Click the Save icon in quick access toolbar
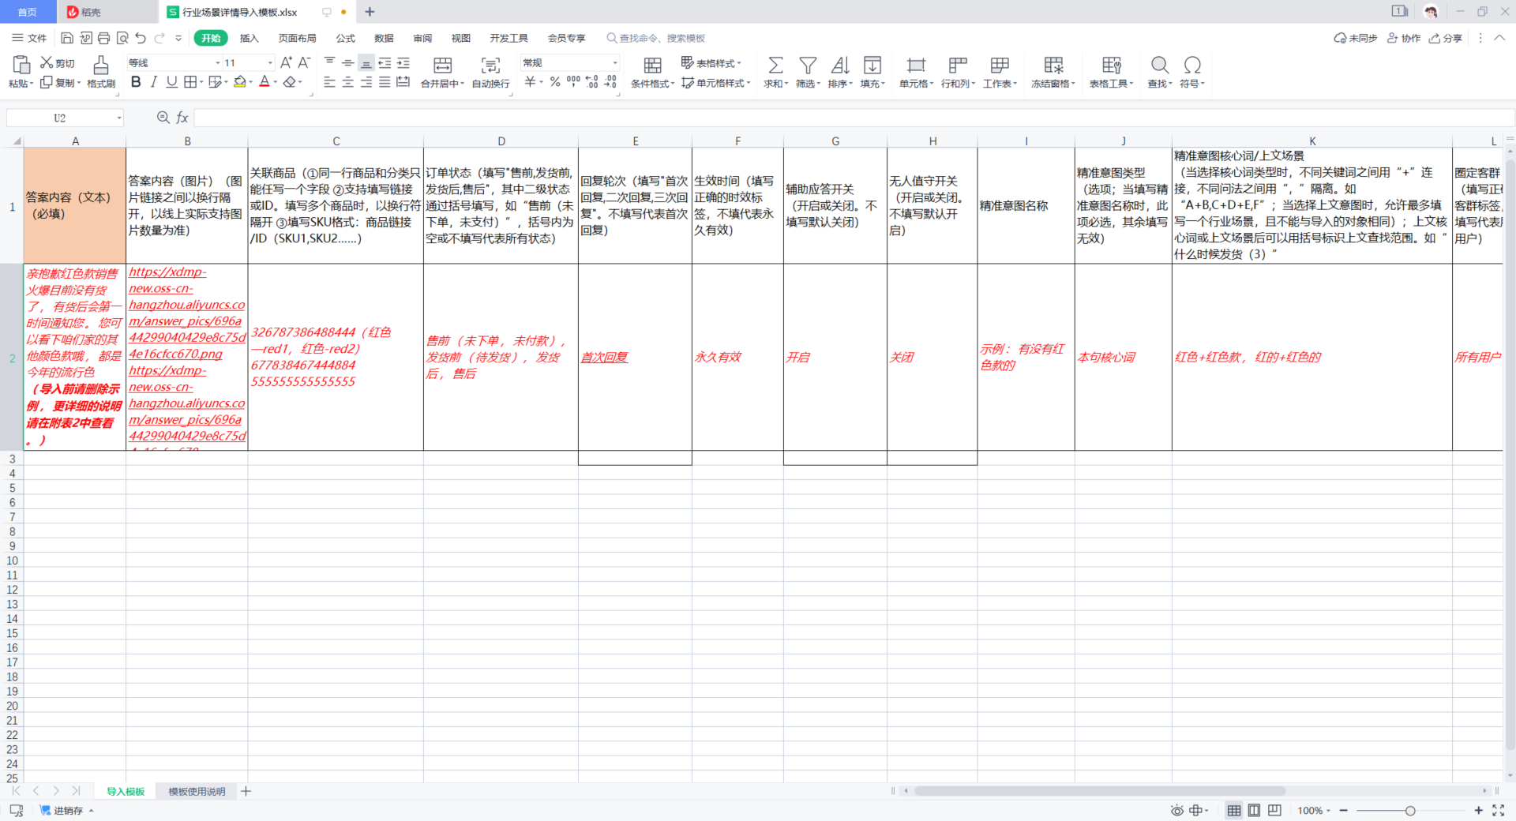Image resolution: width=1516 pixels, height=821 pixels. (67, 38)
